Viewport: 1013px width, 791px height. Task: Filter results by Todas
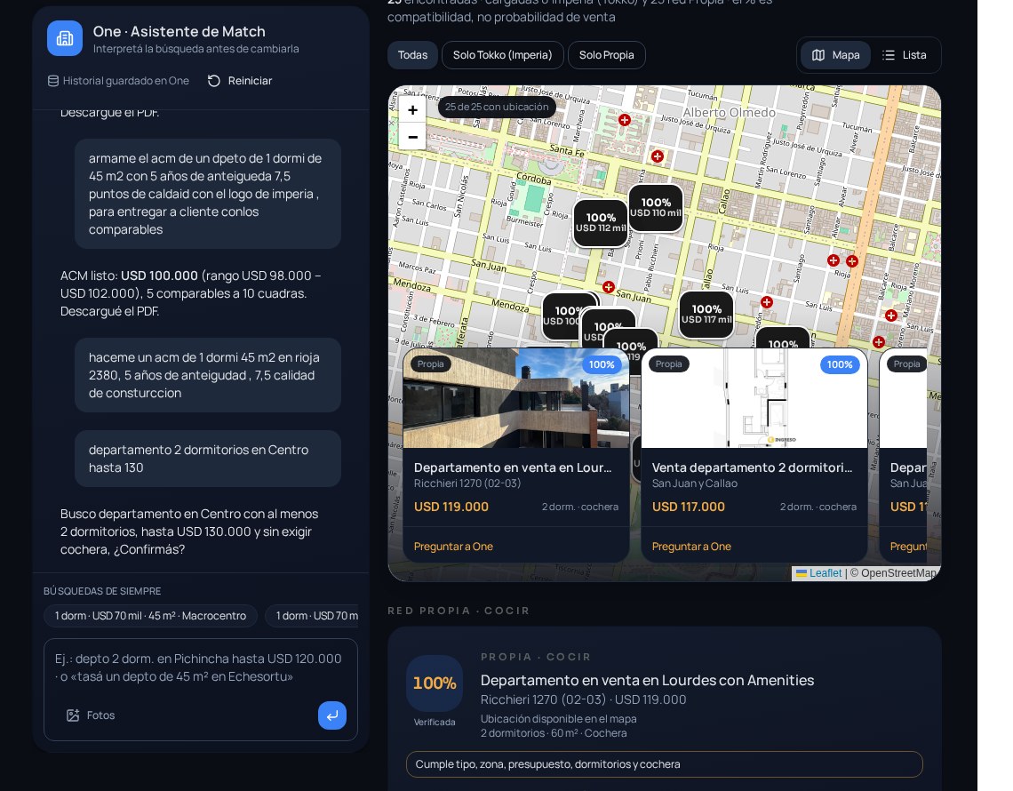(412, 55)
